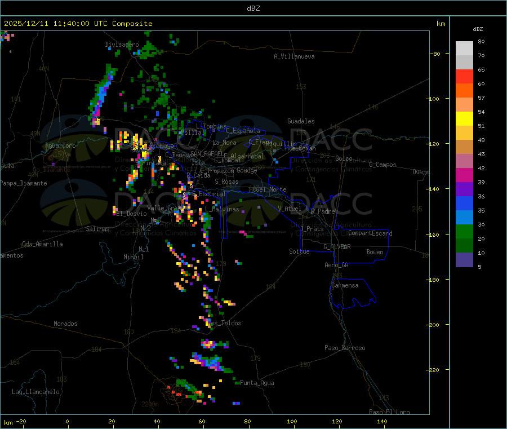
Task: Click the light orange 54-57 dBZ swatch
Action: [x=464, y=104]
